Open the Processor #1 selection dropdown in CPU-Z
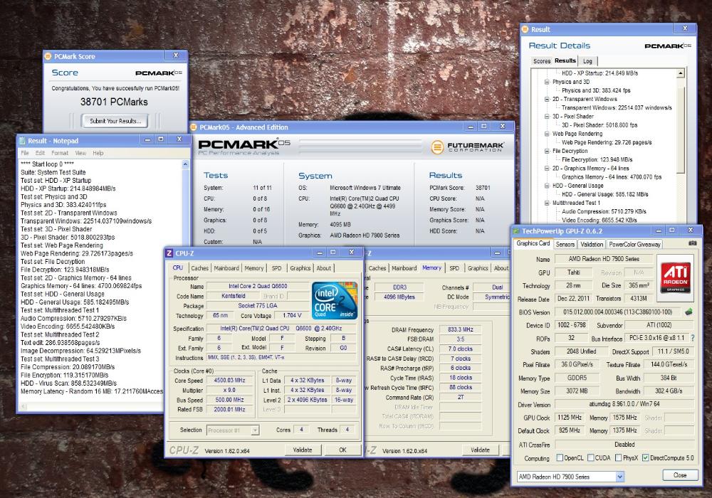The height and width of the screenshot is (498, 712). (255, 430)
